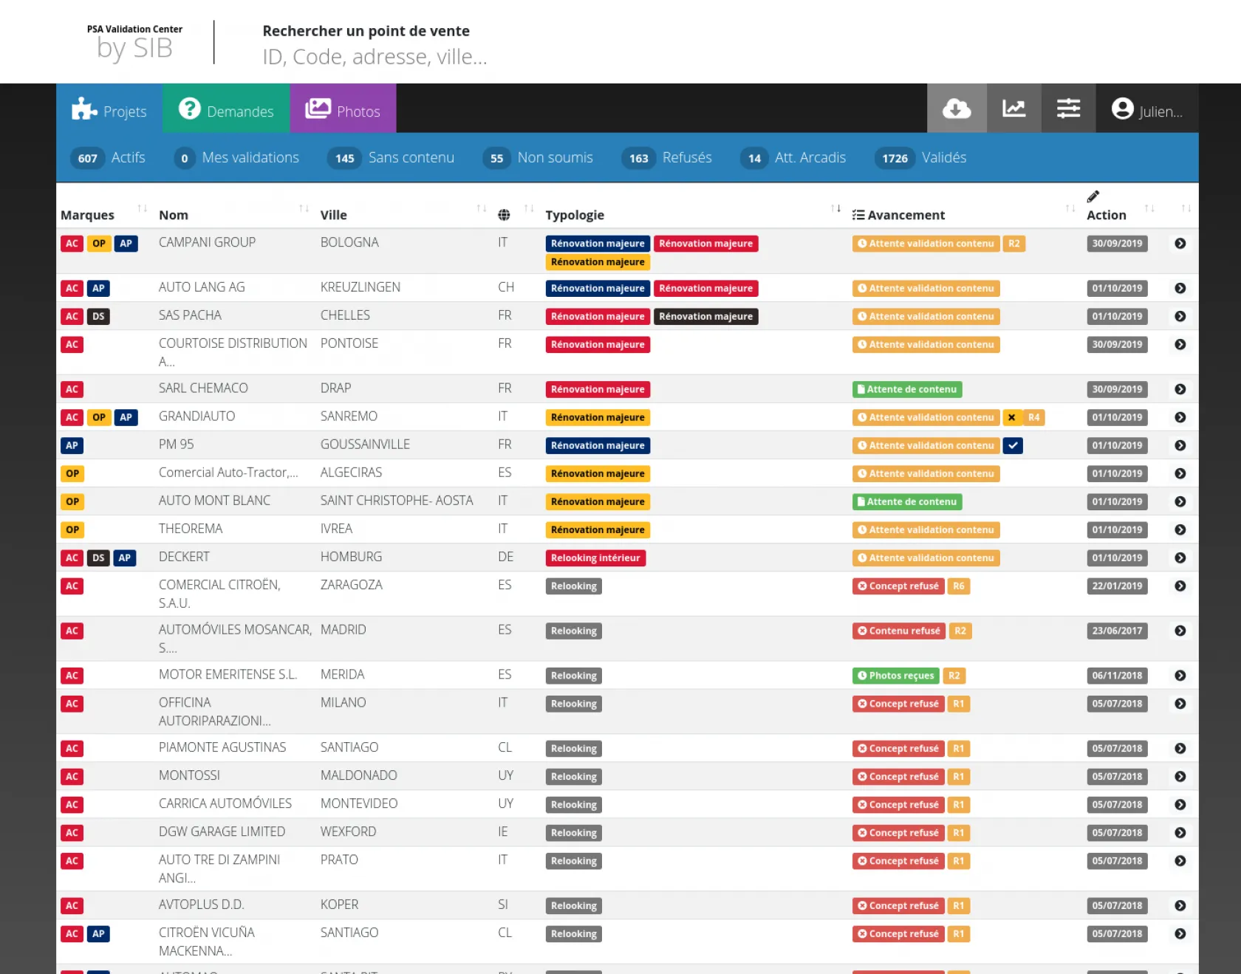This screenshot has height=974, width=1241.
Task: Open arrow icon for DECKERT row
Action: pyautogui.click(x=1180, y=558)
